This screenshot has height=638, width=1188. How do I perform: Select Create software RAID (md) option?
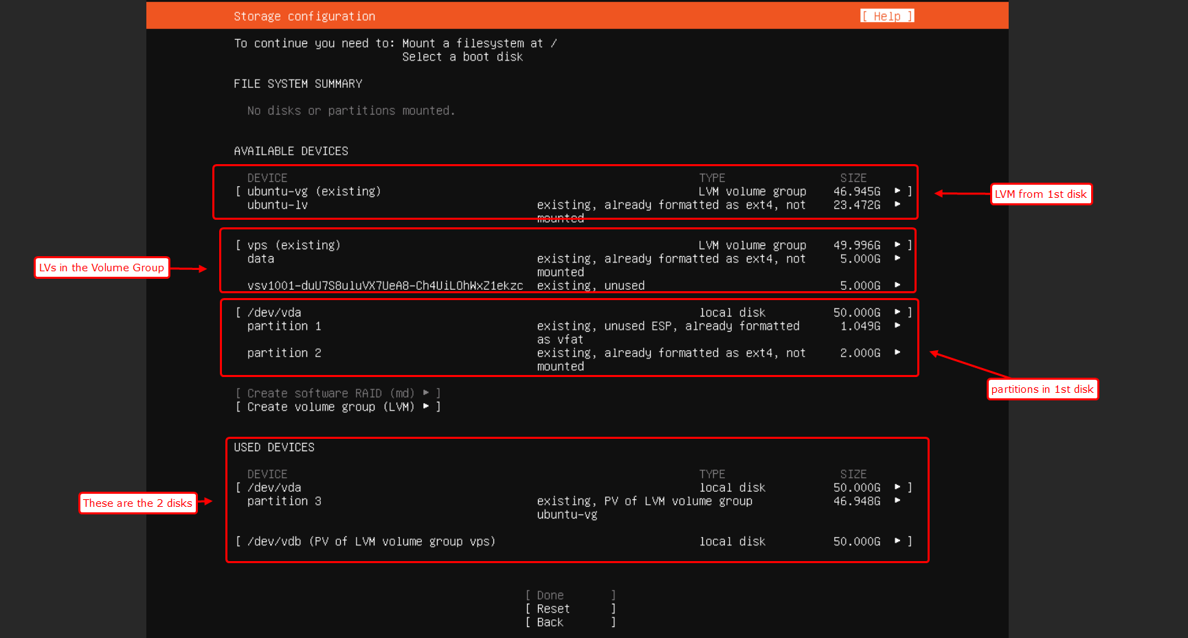(x=337, y=394)
